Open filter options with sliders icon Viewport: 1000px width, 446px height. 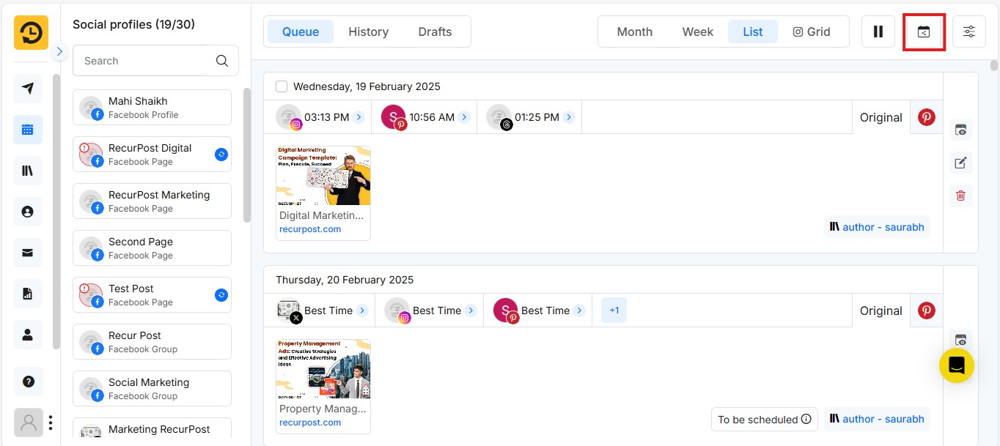[969, 31]
